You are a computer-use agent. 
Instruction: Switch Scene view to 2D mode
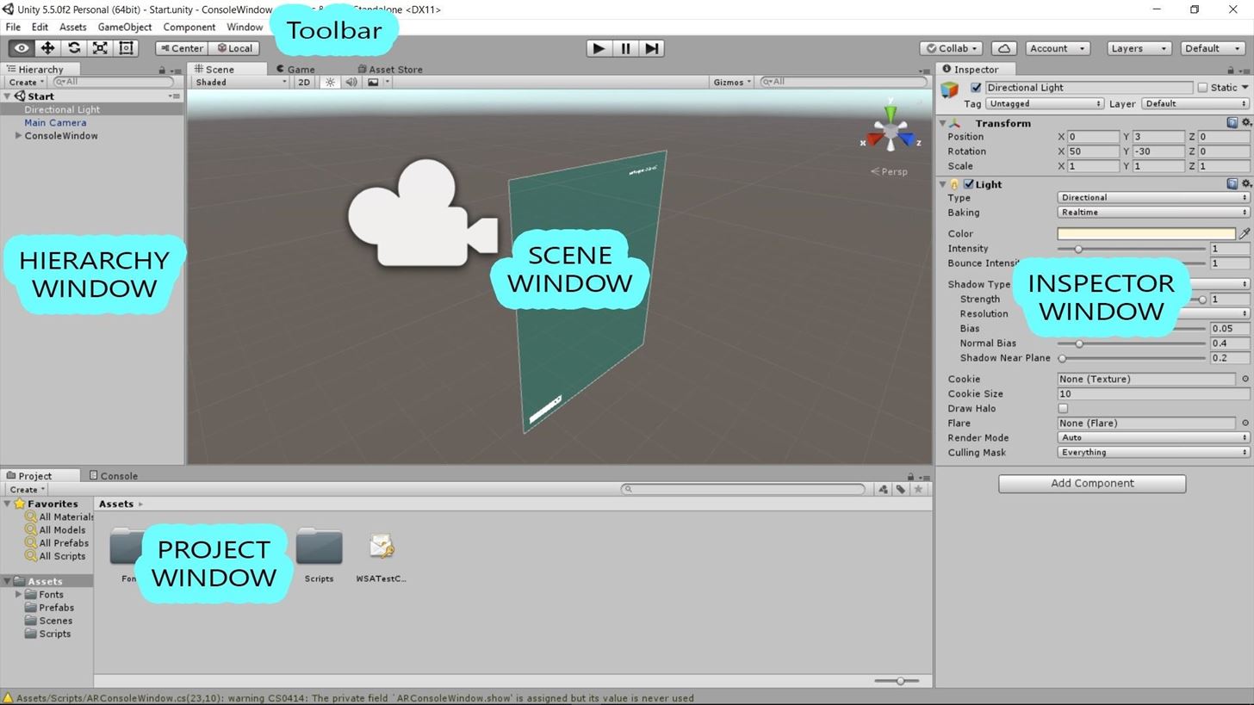[x=303, y=82]
